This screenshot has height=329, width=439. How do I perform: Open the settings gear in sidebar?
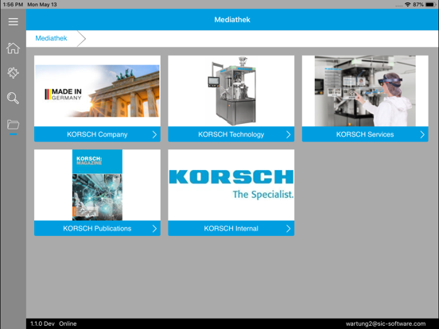point(14,73)
